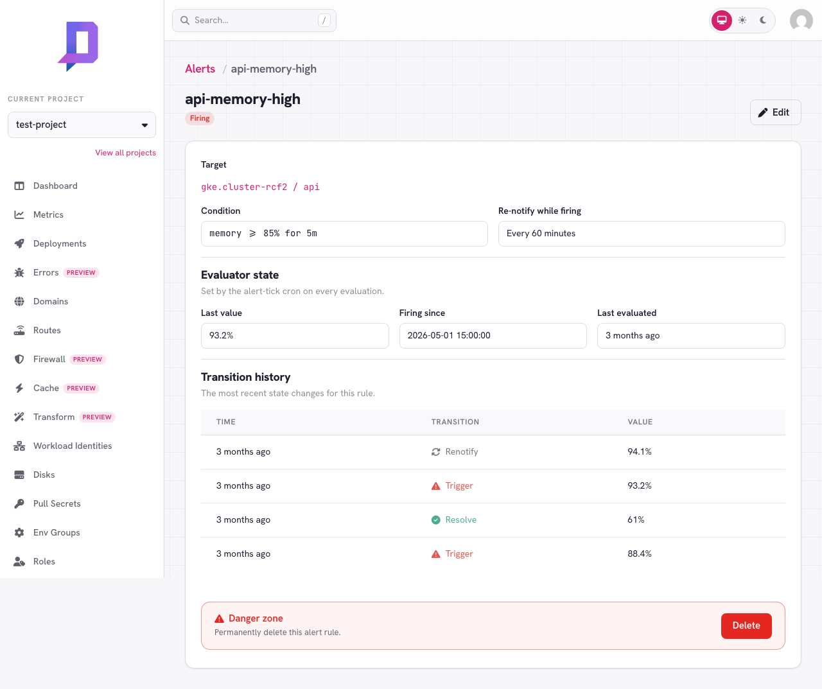Click the Dashboard icon in the sidebar
This screenshot has height=689, width=822.
pos(19,186)
